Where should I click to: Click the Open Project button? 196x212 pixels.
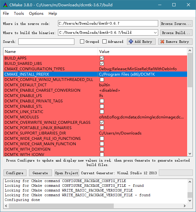(66, 173)
